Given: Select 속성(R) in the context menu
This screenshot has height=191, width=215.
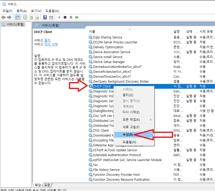Looking at the screenshot, I should [128, 135].
